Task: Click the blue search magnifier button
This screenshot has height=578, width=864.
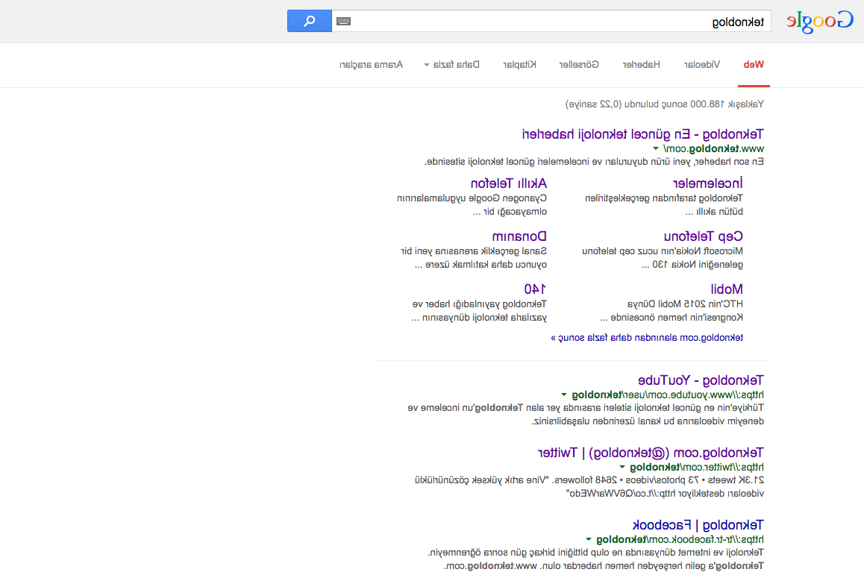Action: pyautogui.click(x=309, y=21)
